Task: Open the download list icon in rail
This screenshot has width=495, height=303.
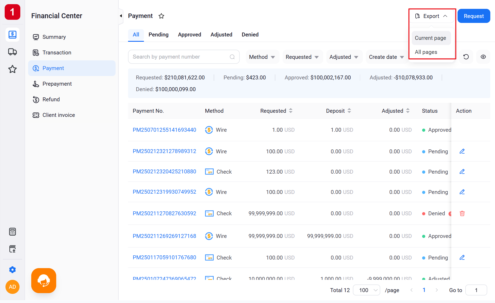Action: coord(12,249)
